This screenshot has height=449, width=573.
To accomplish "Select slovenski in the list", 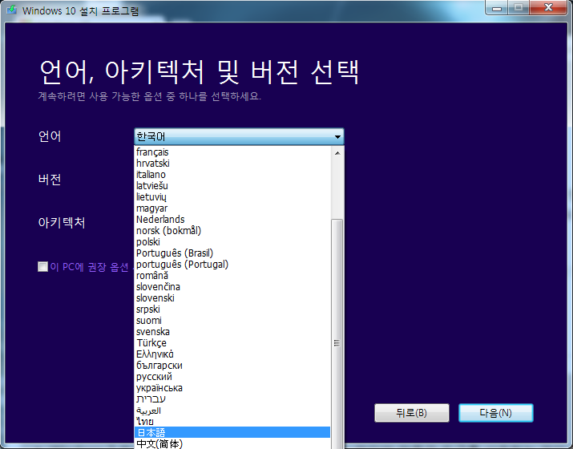I will [232, 298].
